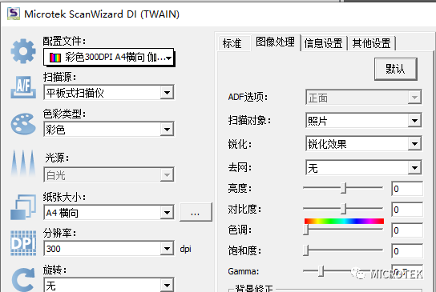
Task: Switch to the 标准 tab
Action: pyautogui.click(x=232, y=43)
